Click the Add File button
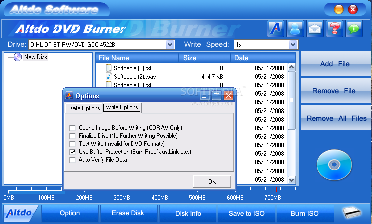 (x=335, y=64)
